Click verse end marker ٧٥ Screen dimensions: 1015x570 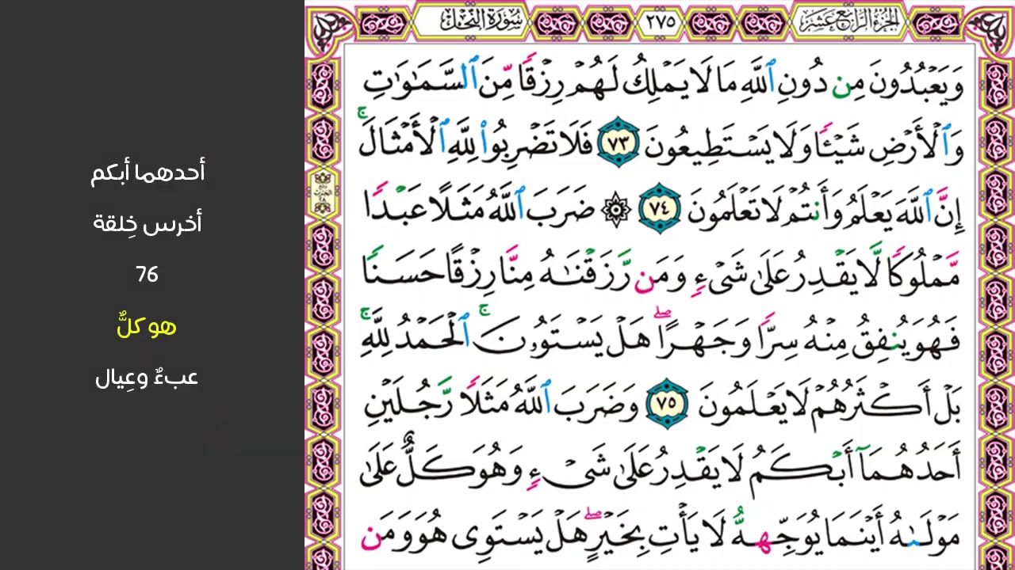click(x=668, y=404)
